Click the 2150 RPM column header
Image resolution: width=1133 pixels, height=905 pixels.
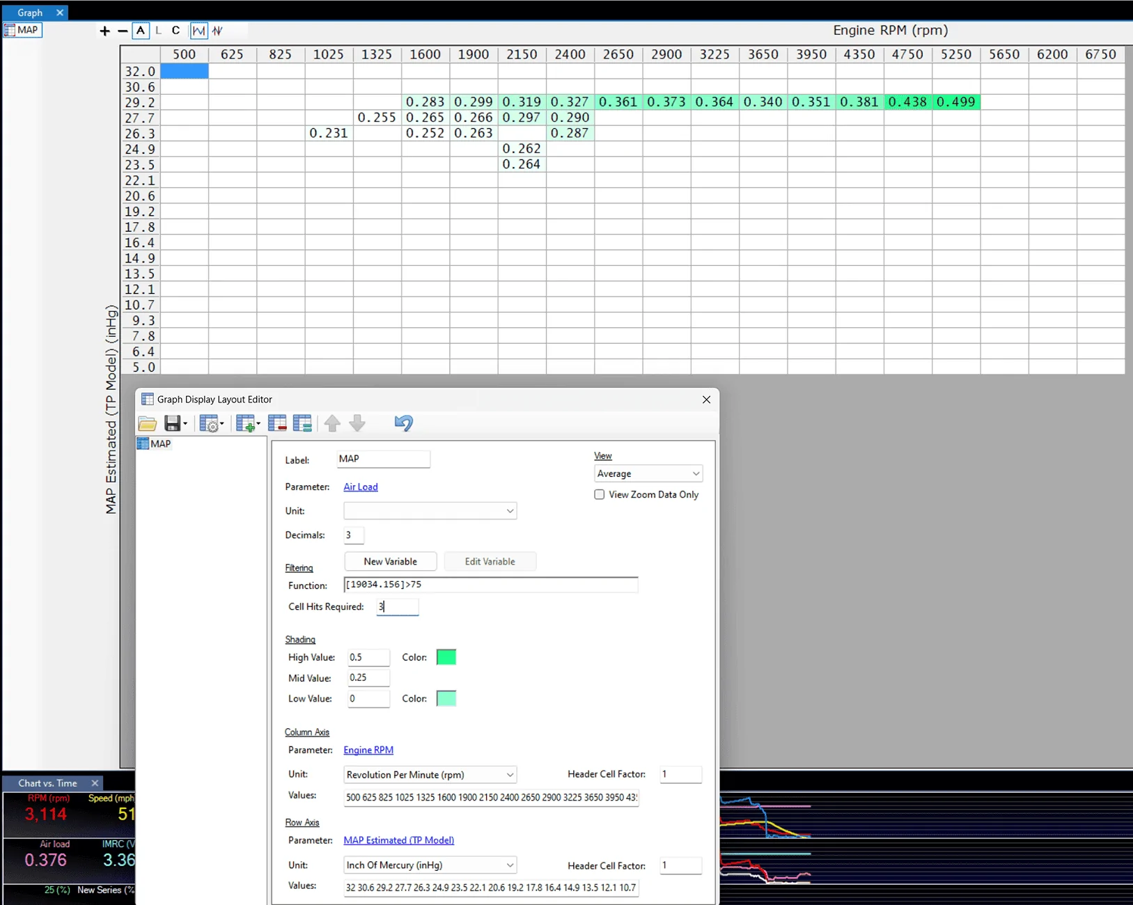522,54
